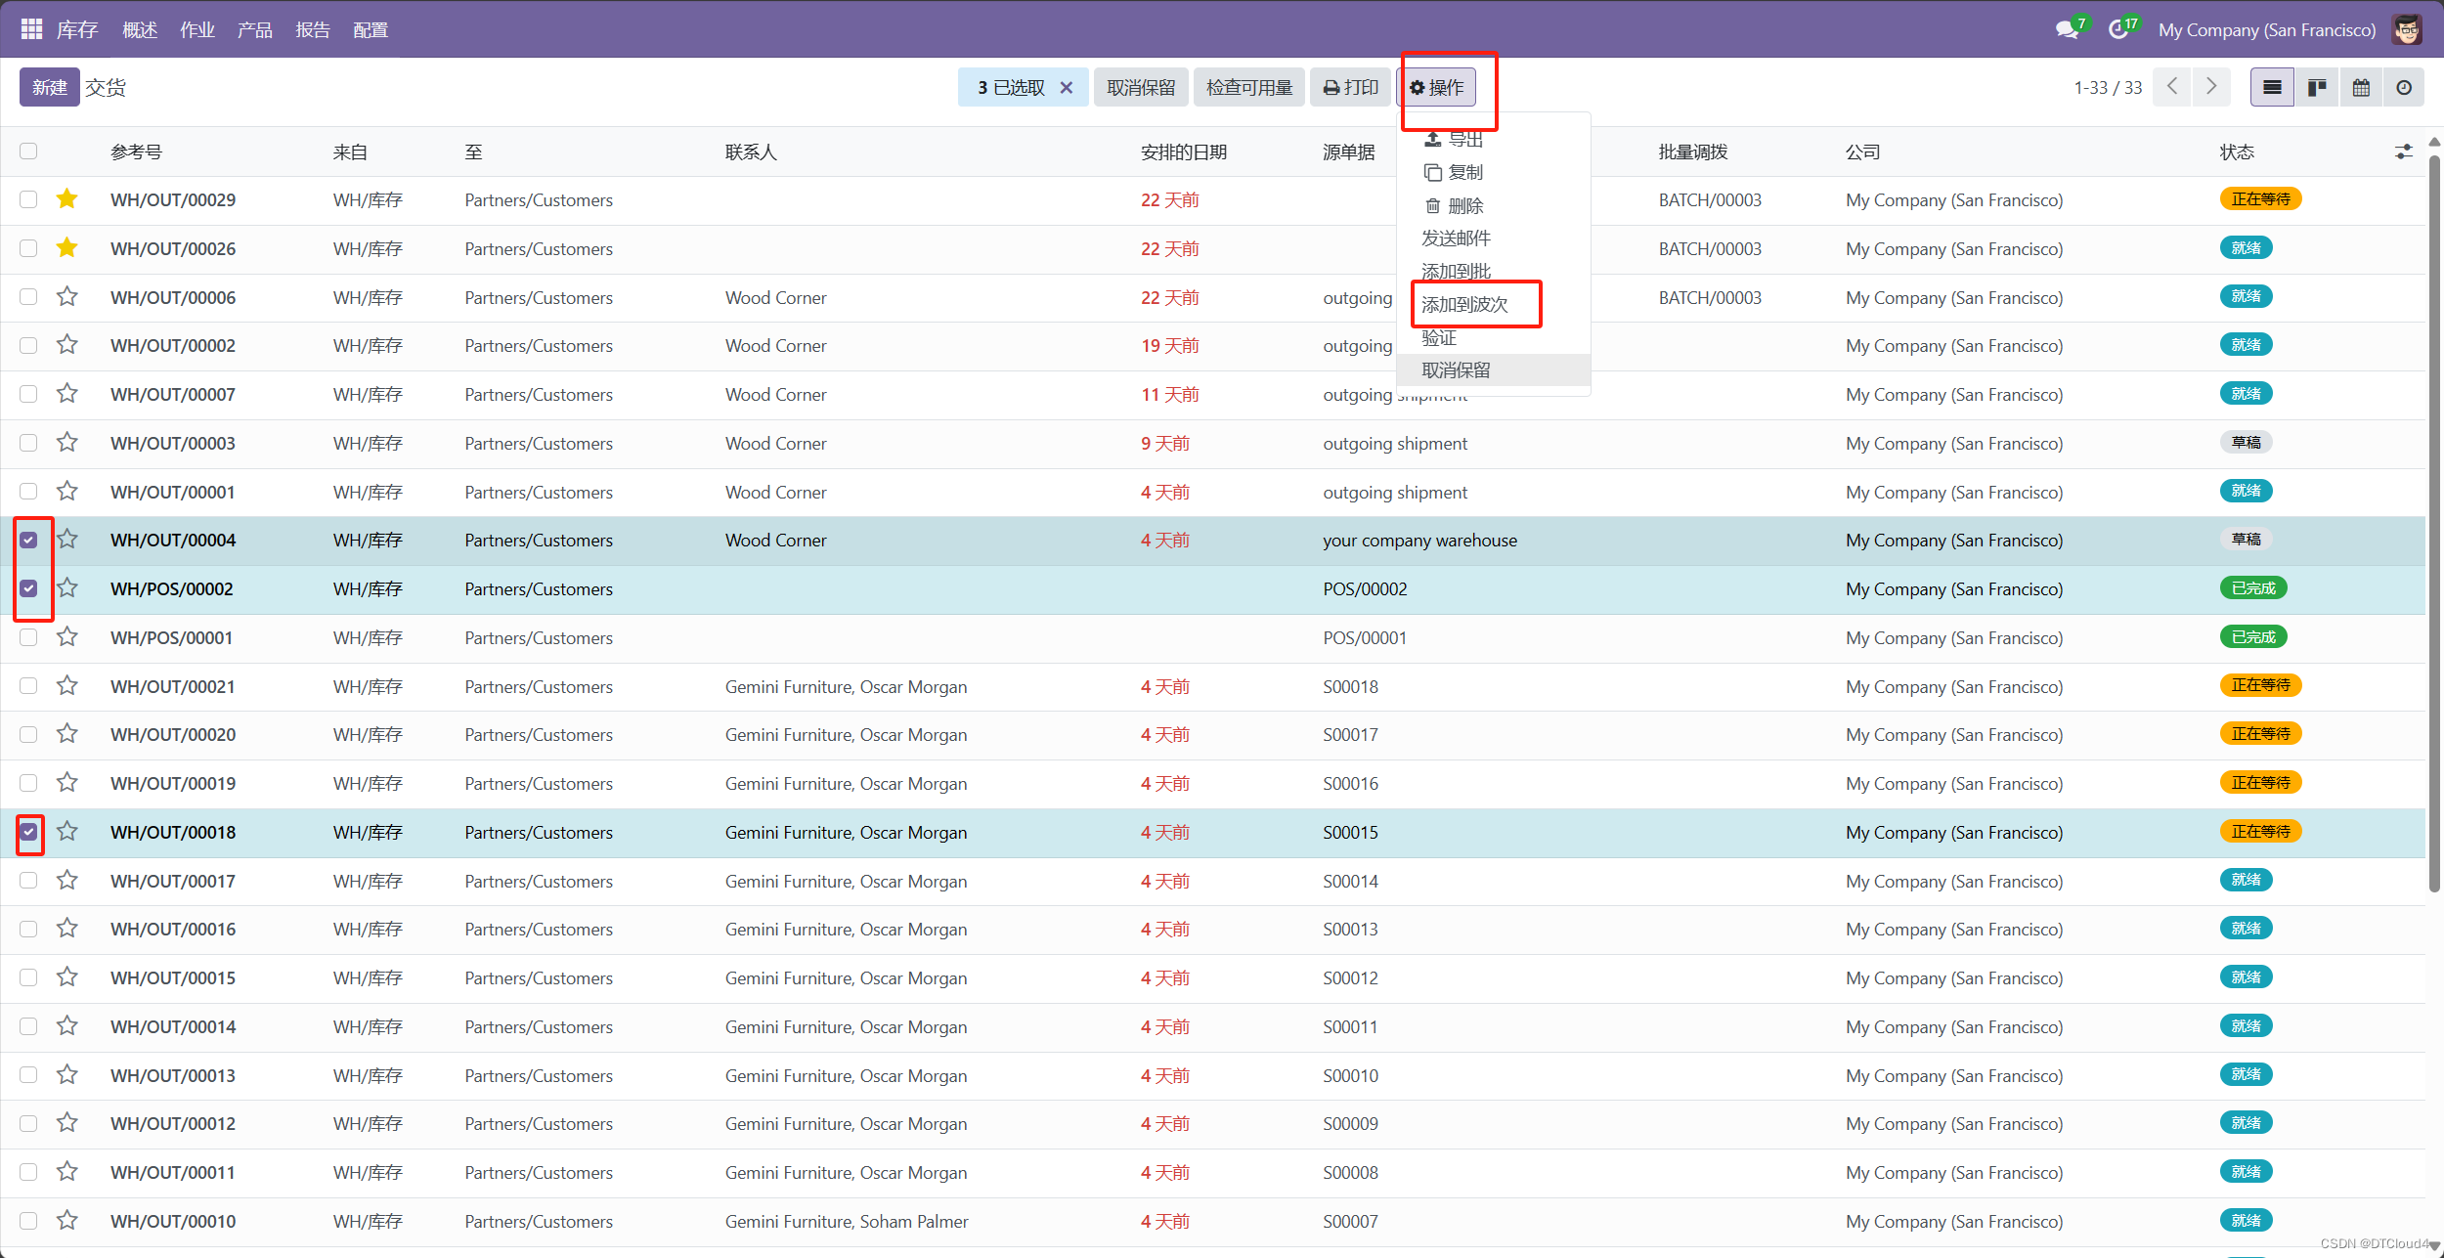The image size is (2444, 1258).
Task: Choose 删除 from the actions menu
Action: 1464,206
